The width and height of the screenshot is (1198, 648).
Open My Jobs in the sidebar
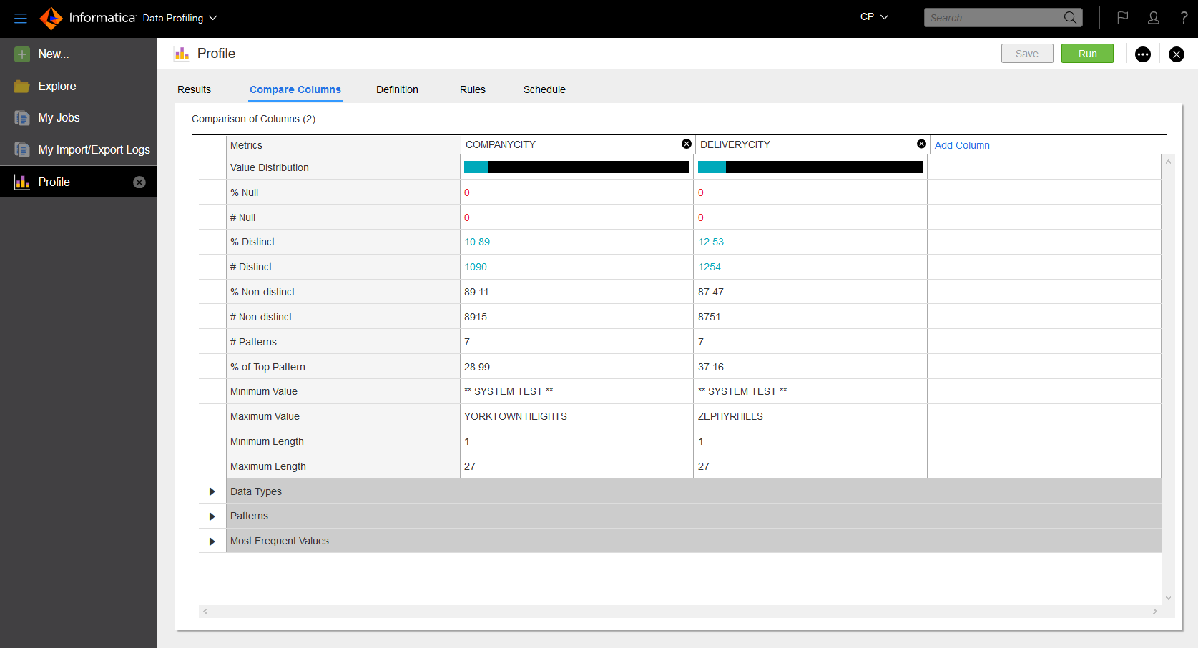pos(59,117)
